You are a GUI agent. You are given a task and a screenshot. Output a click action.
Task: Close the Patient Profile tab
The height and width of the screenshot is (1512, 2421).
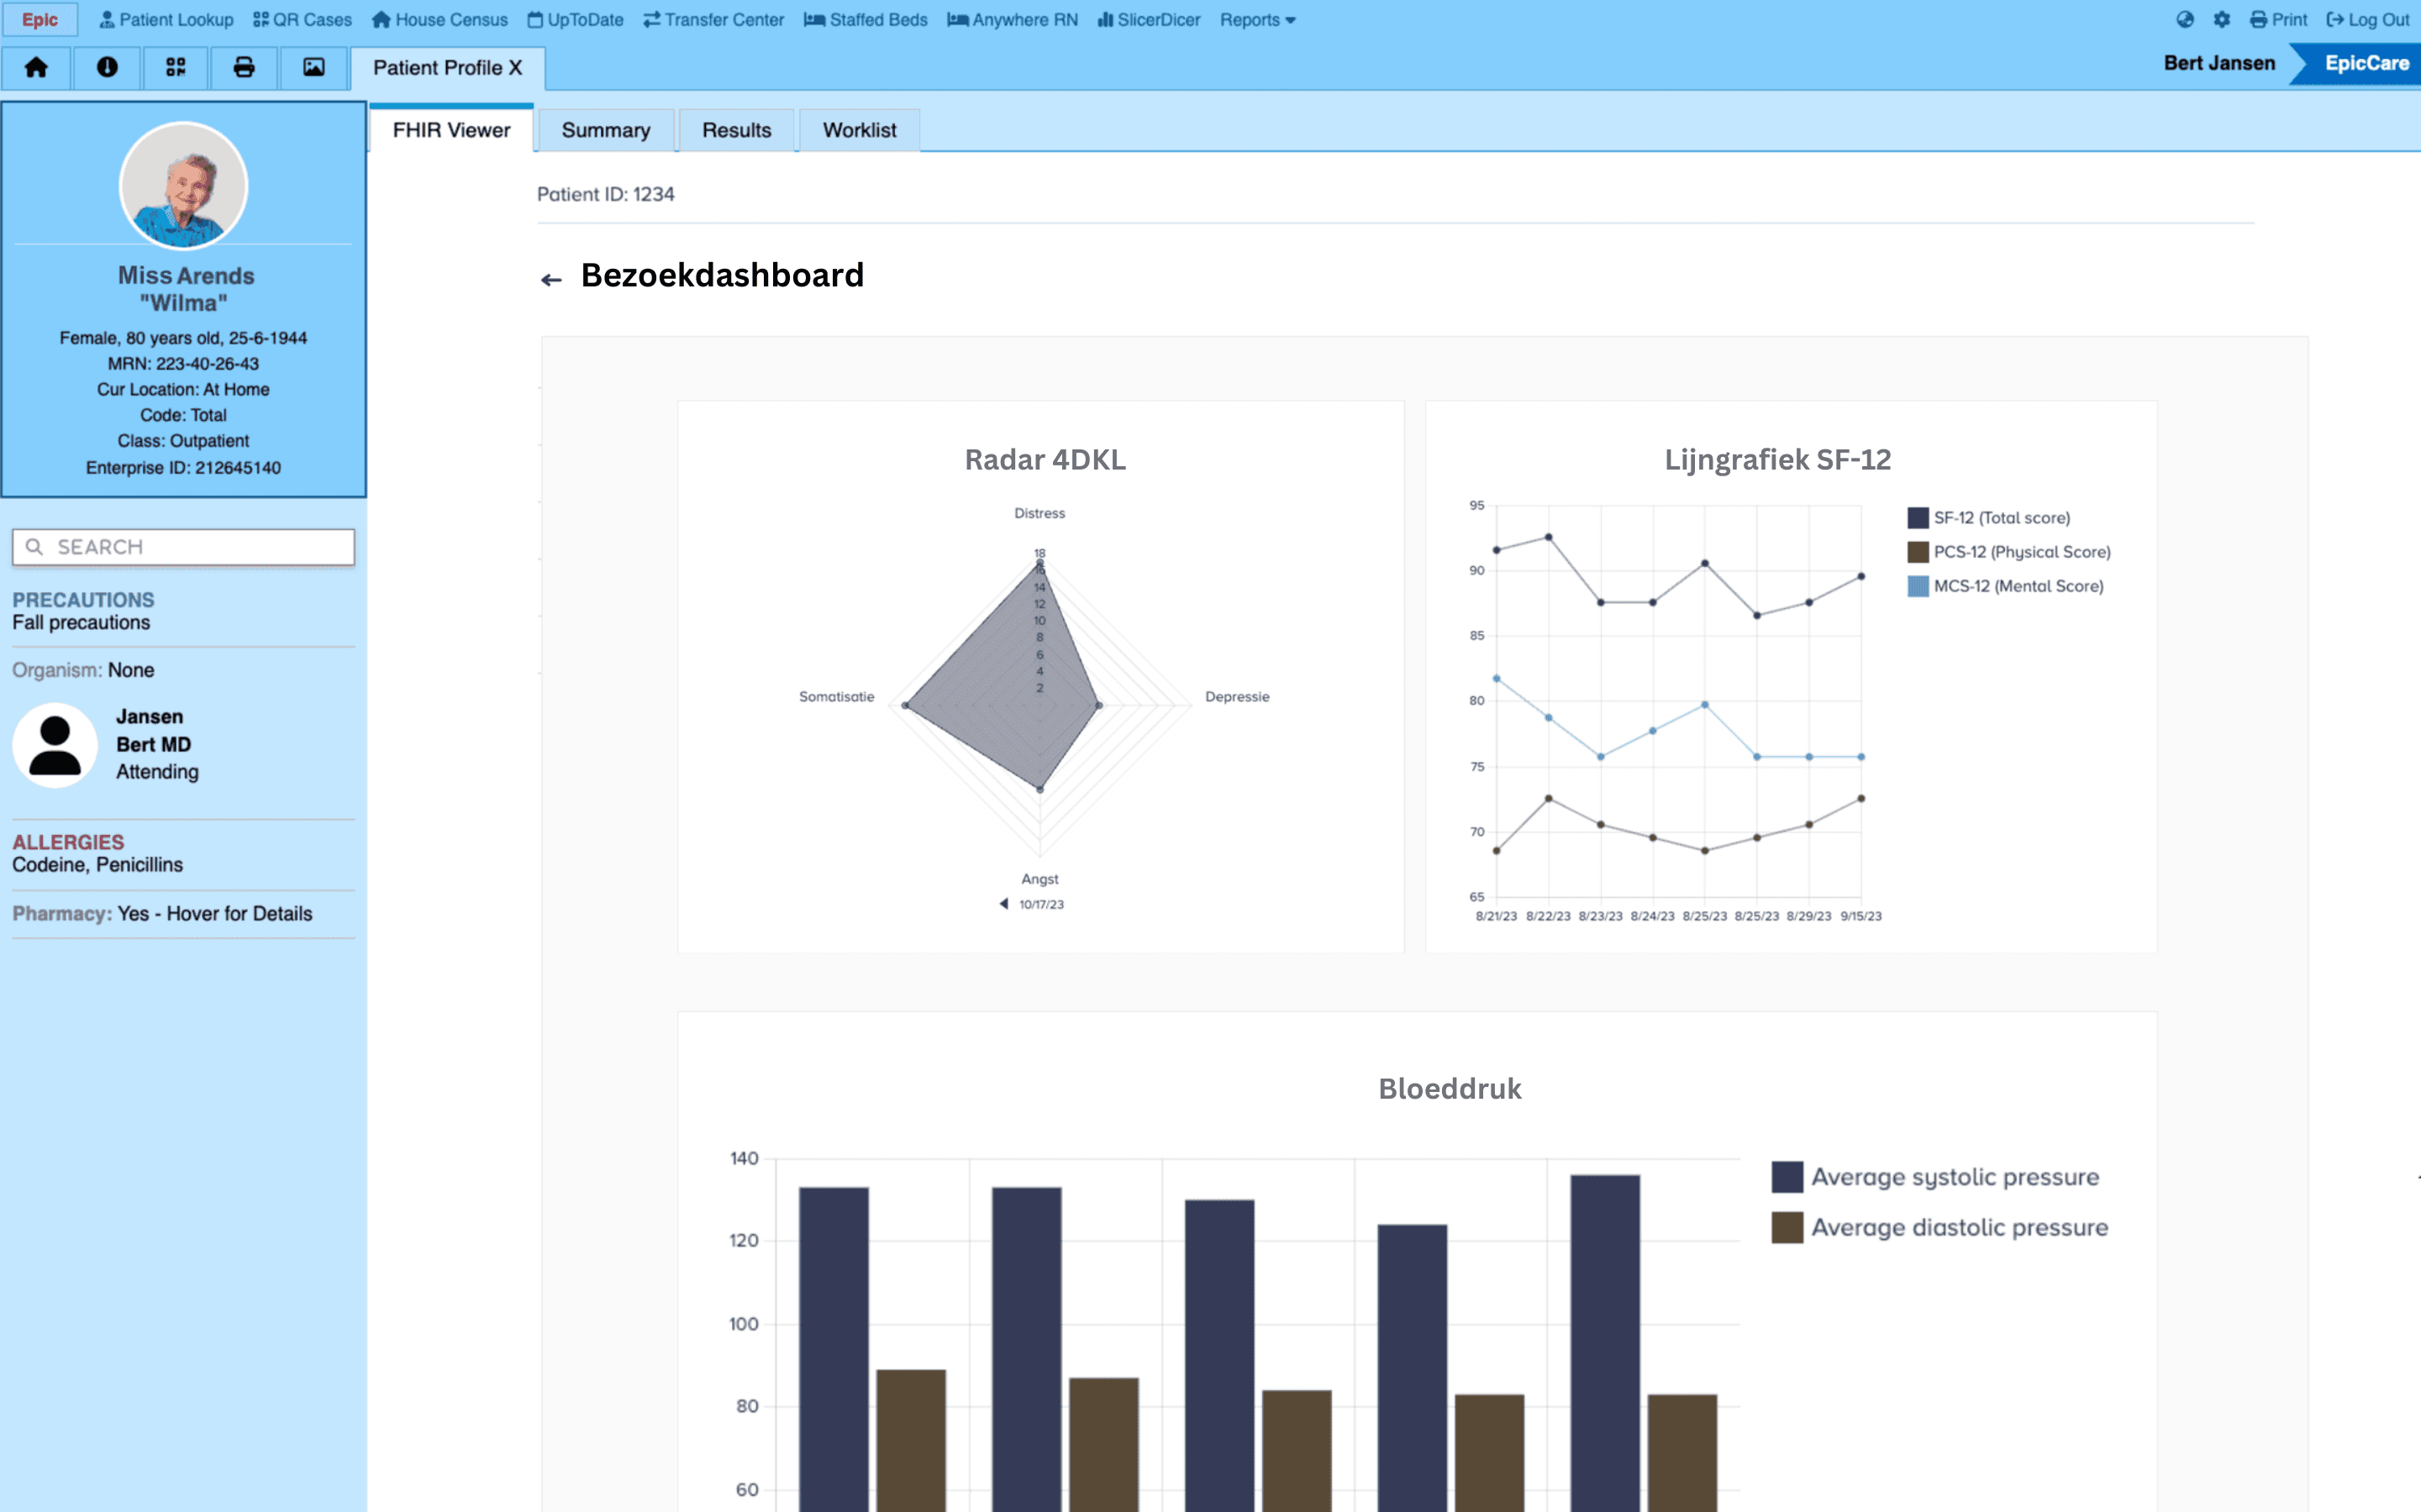tap(515, 67)
